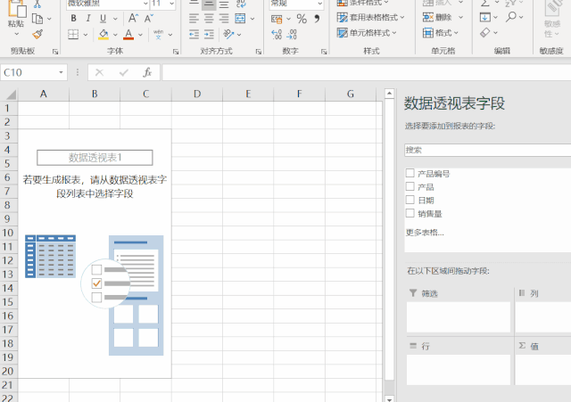This screenshot has width=571, height=402.
Task: Click Insert Function fx icon
Action: point(147,72)
